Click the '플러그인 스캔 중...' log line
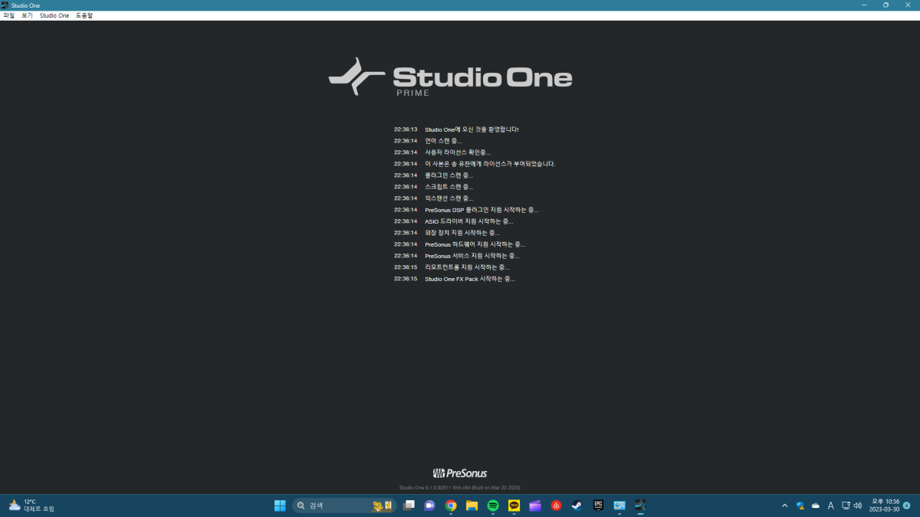920x517 pixels. point(449,175)
